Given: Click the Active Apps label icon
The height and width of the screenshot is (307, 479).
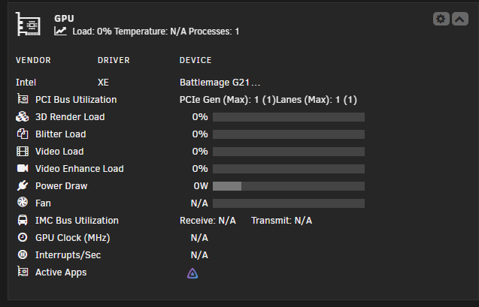Looking at the screenshot, I should (x=23, y=271).
